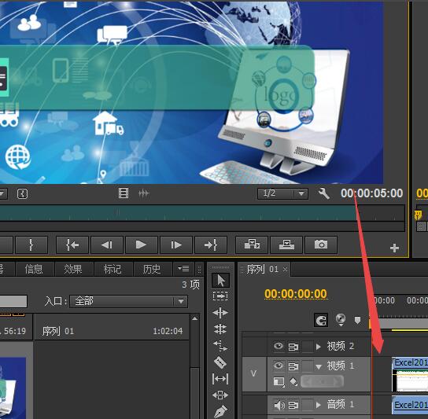
Task: Click the Lift button
Action: (252, 244)
